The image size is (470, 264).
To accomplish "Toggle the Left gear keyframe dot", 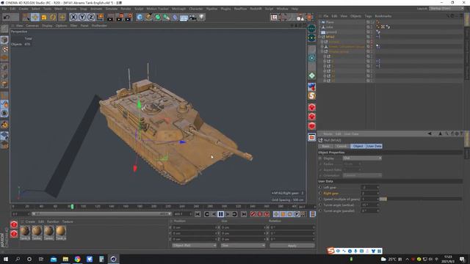I will pyautogui.click(x=320, y=188).
